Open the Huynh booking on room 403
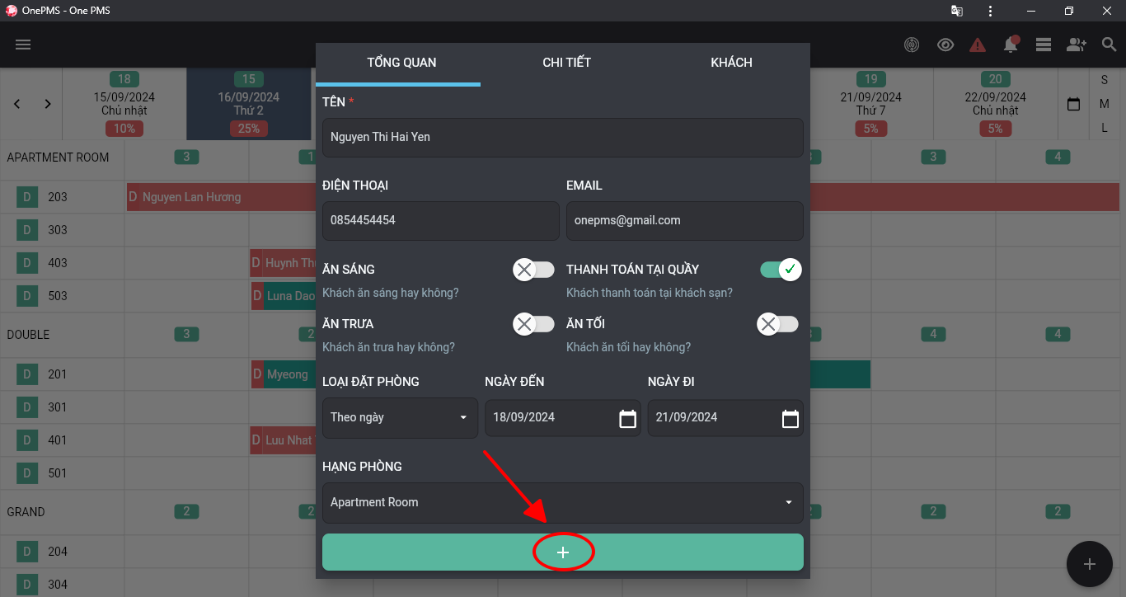This screenshot has width=1126, height=597. pos(284,263)
